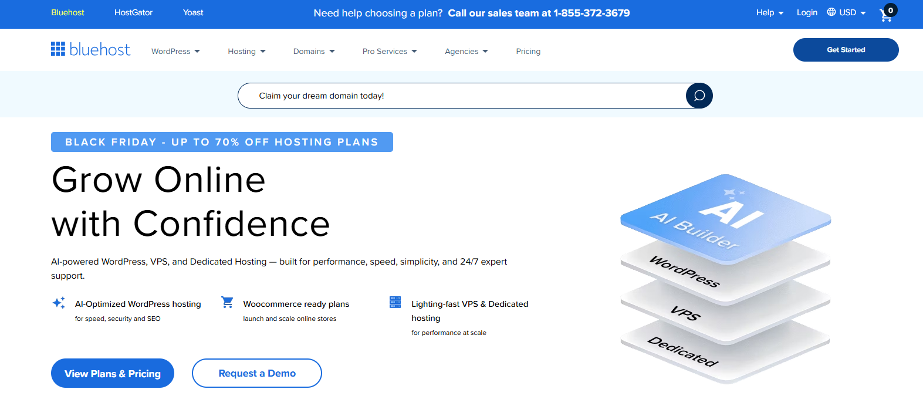Open the USD currency selector
The image size is (923, 396).
click(x=852, y=12)
